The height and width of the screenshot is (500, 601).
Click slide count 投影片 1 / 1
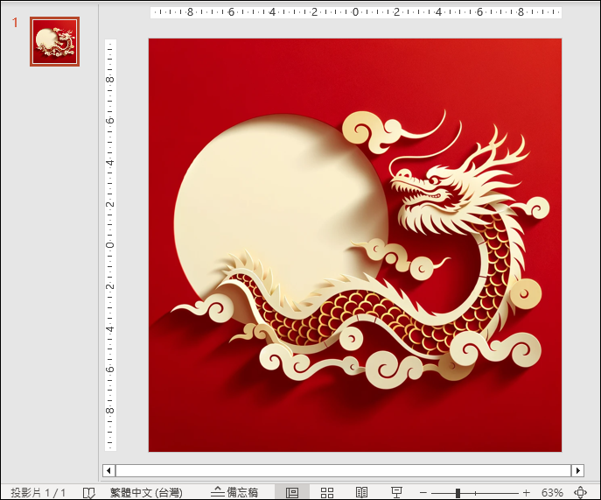click(x=38, y=492)
